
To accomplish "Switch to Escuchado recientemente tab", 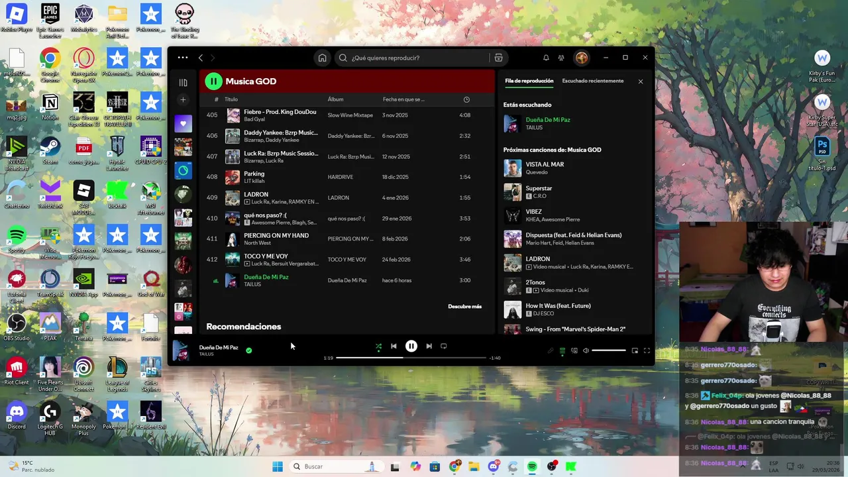I will [593, 81].
